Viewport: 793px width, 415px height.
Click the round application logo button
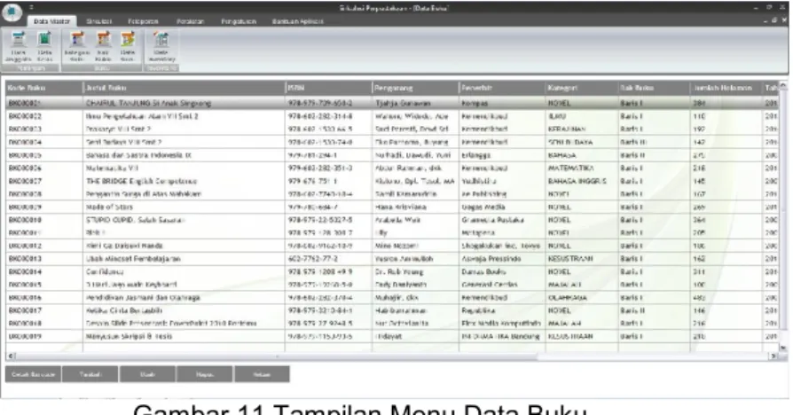point(12,13)
